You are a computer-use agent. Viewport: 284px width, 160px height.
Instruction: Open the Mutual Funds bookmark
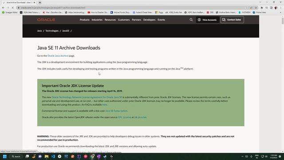[120, 12]
